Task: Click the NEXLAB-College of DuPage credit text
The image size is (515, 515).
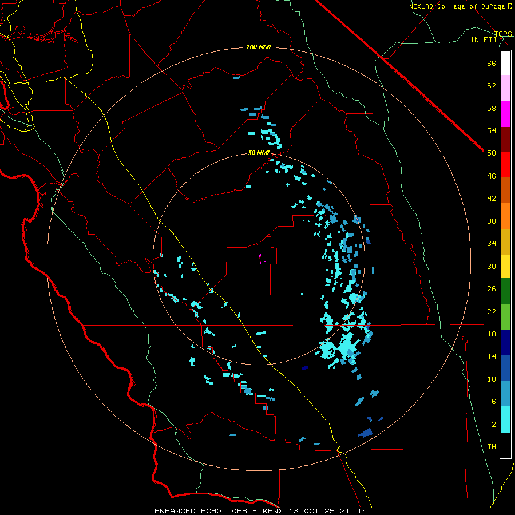Action: coord(457,6)
